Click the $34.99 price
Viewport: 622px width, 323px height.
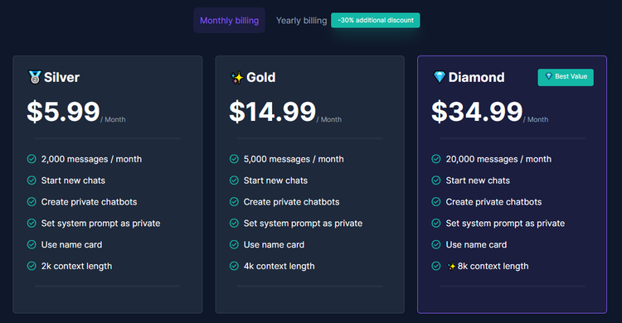pos(477,111)
